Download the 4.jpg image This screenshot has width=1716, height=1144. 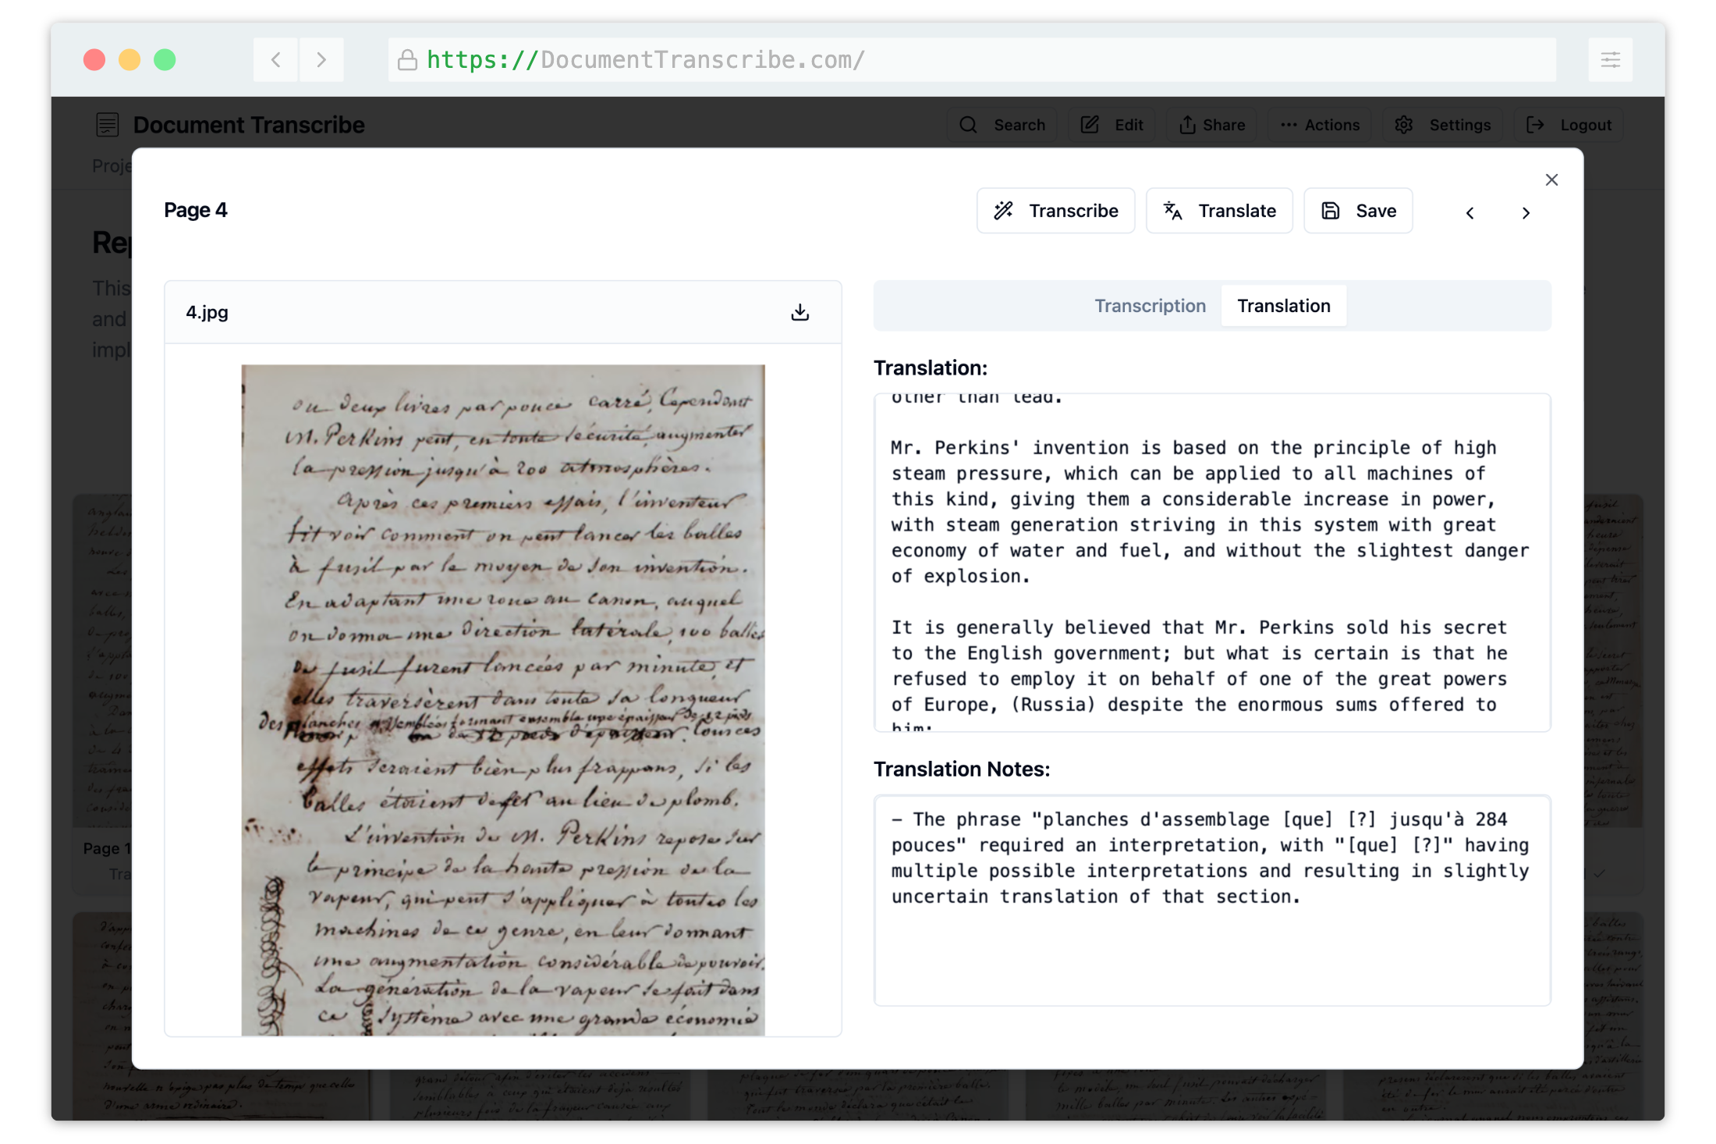pyautogui.click(x=799, y=312)
